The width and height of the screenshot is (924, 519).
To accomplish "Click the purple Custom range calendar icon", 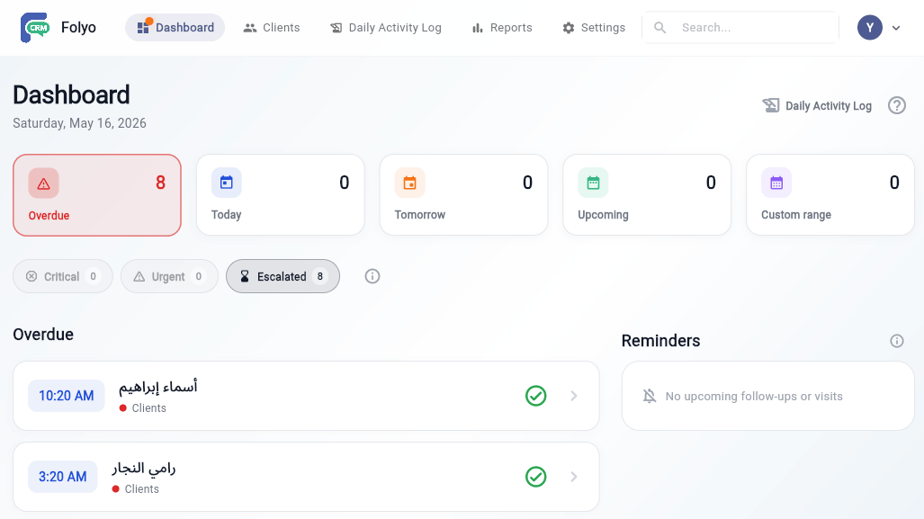I will point(776,183).
